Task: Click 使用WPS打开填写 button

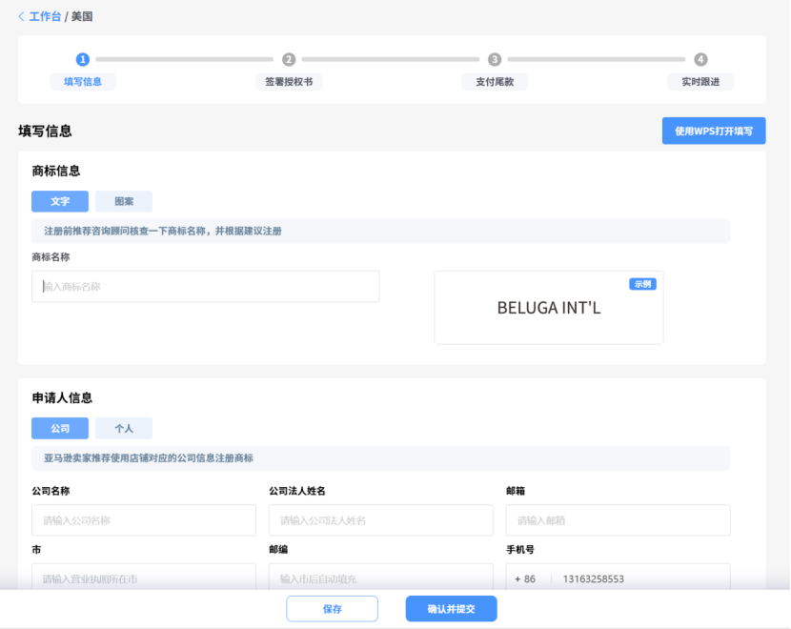Action: 714,132
